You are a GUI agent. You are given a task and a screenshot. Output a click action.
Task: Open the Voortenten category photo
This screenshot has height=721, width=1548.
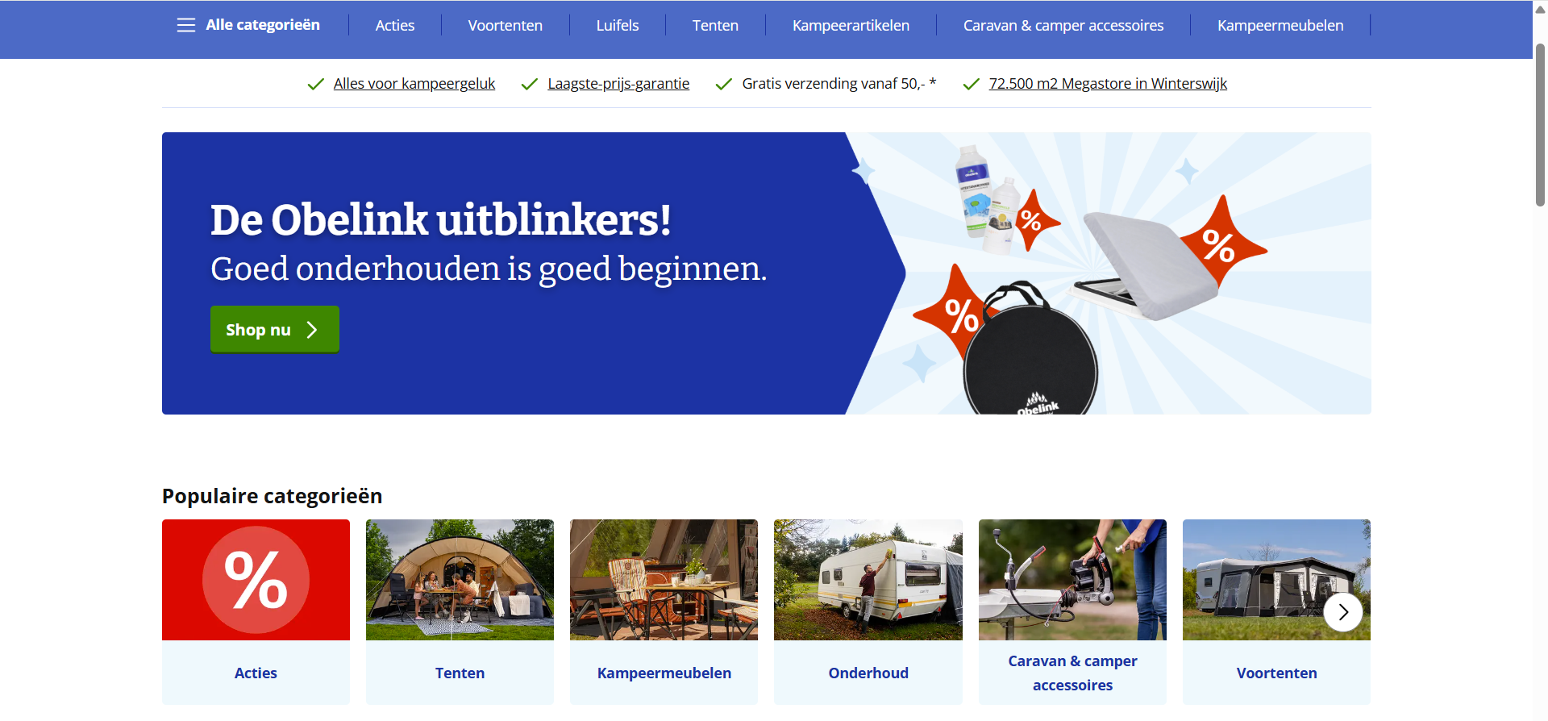(1276, 580)
